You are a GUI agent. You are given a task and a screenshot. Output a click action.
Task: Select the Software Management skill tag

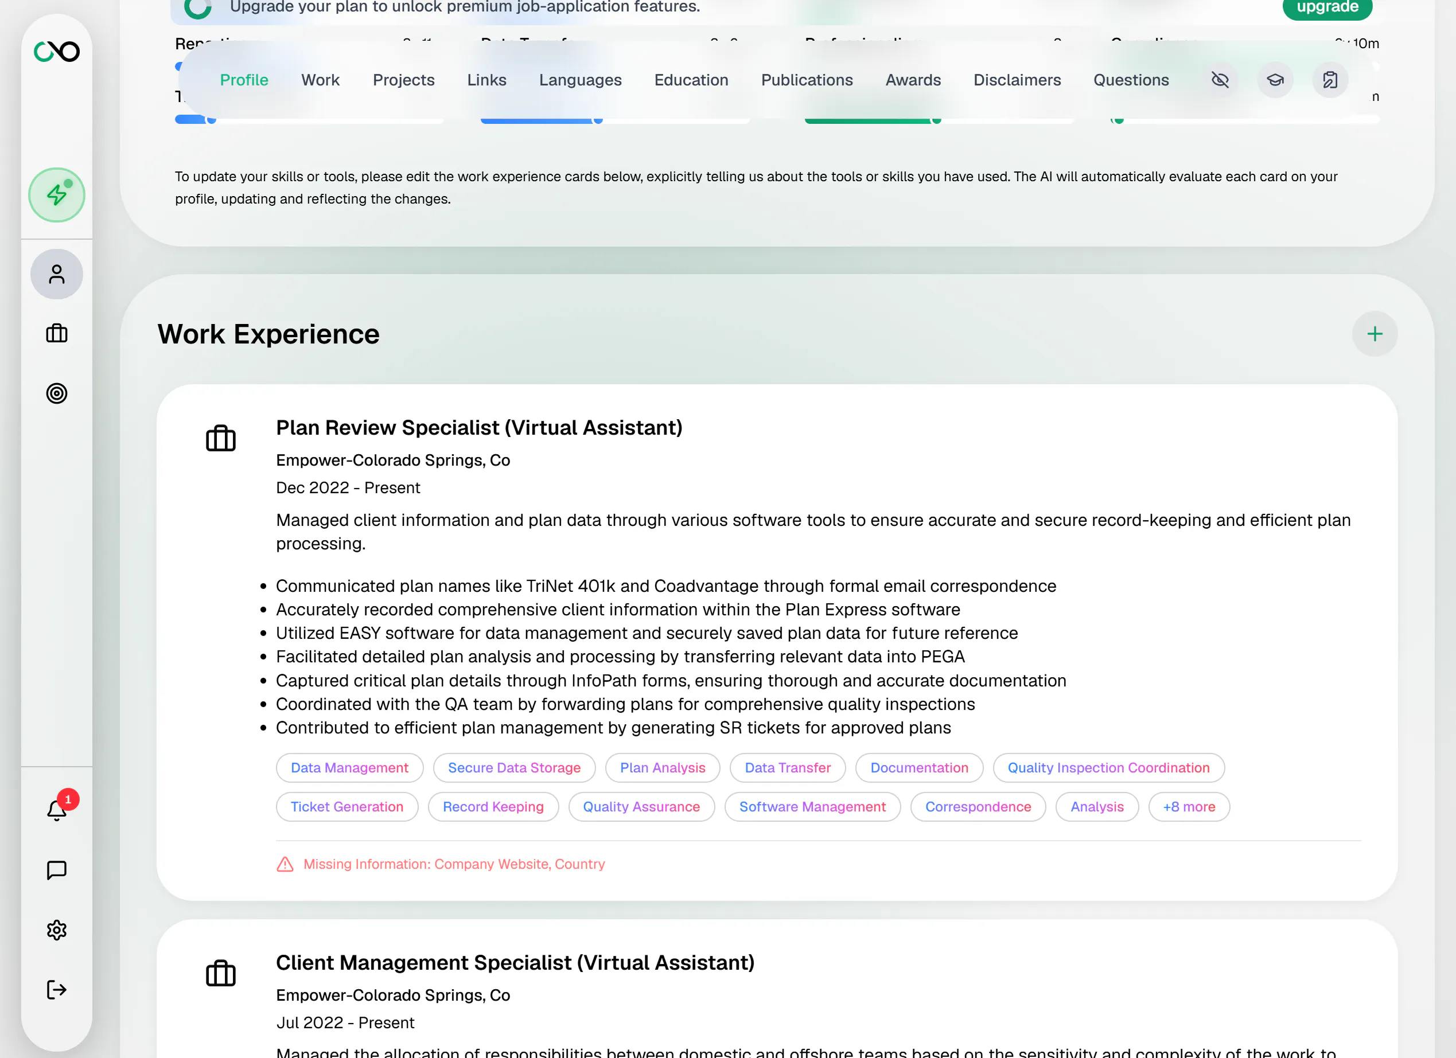(x=813, y=807)
